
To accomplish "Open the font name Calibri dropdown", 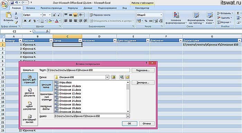I will pyautogui.click(x=41, y=15).
